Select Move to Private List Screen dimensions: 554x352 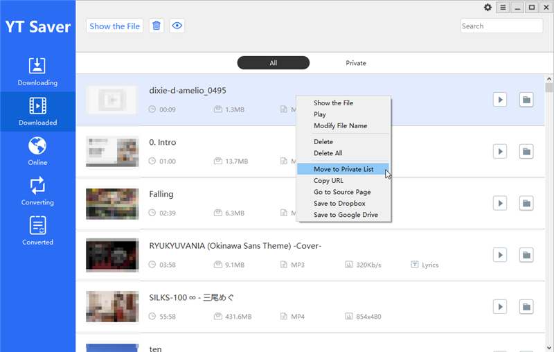[343, 169]
